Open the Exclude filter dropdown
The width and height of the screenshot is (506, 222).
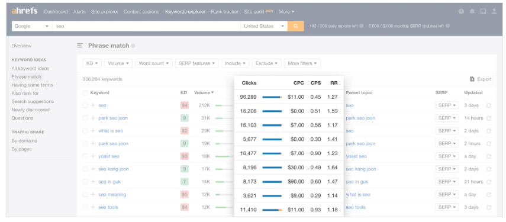tap(266, 63)
